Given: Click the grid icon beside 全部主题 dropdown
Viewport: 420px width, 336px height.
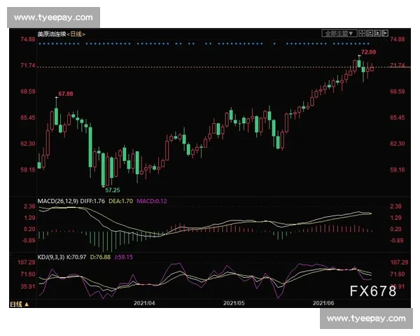Looking at the screenshot, I should [363, 33].
